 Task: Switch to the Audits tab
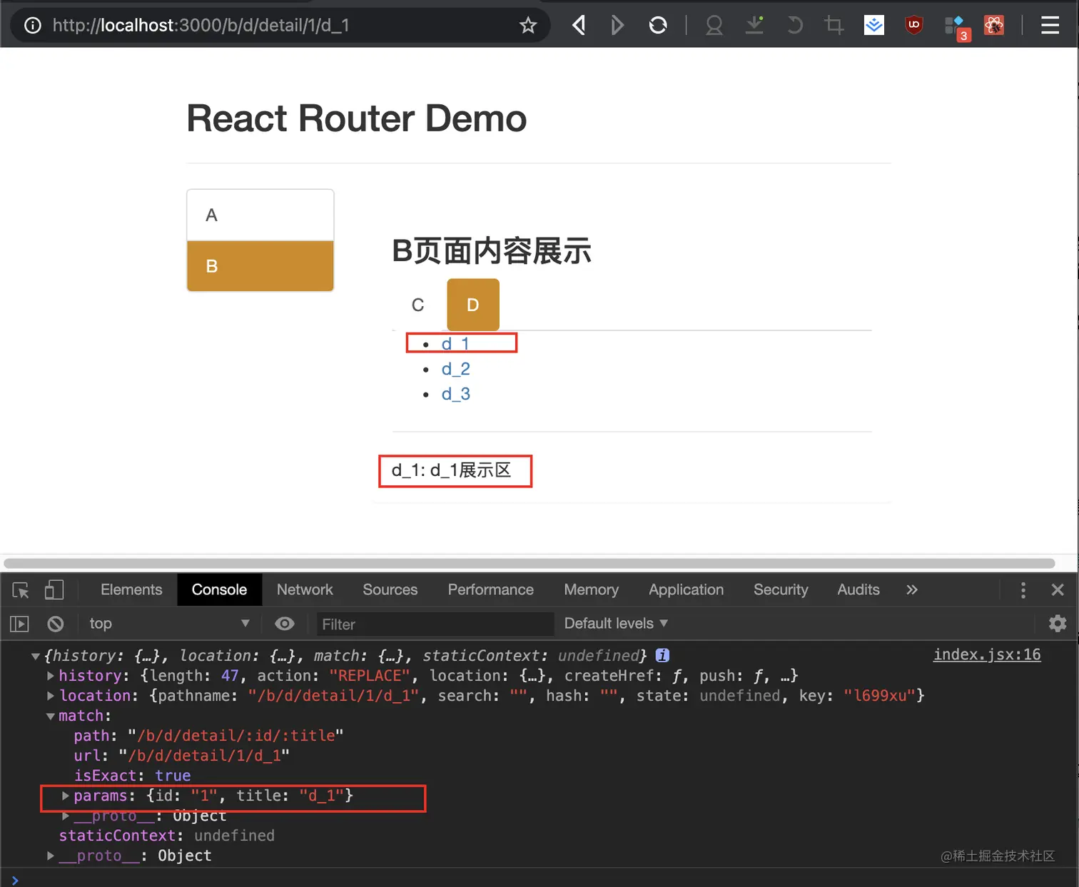pyautogui.click(x=858, y=590)
